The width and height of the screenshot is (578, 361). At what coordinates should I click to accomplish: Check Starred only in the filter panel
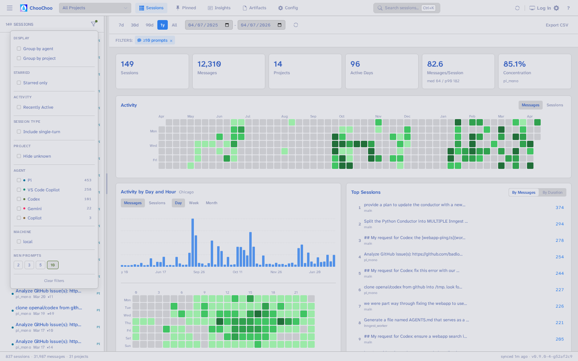coord(18,83)
